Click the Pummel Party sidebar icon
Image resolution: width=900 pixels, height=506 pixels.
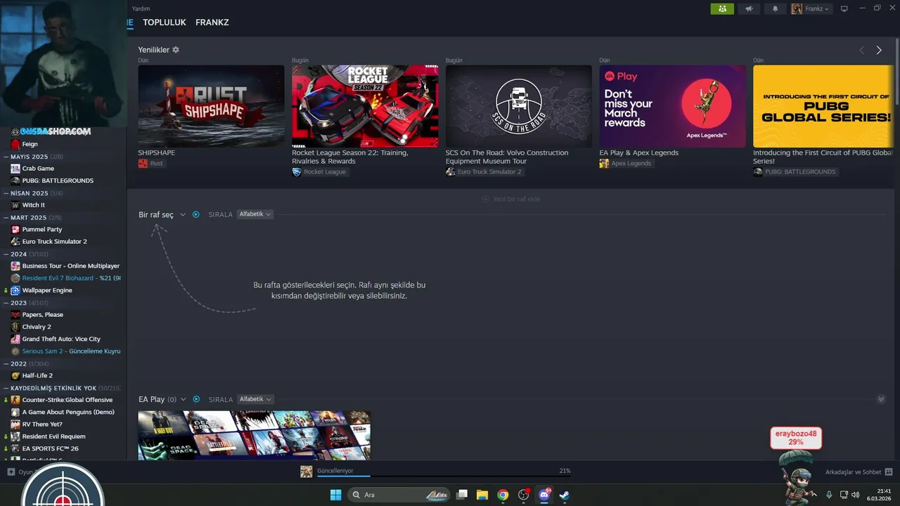click(15, 229)
